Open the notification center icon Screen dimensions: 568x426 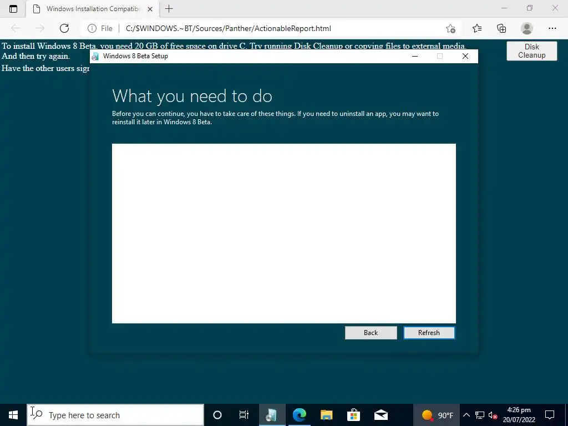click(x=550, y=415)
